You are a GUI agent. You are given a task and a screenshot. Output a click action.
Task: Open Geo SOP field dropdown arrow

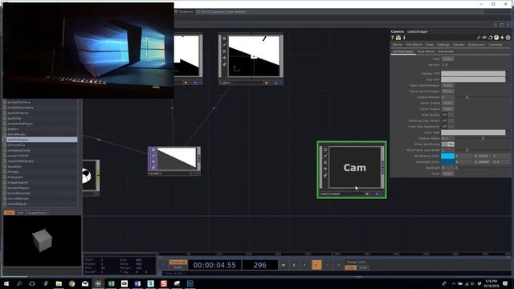(x=508, y=79)
